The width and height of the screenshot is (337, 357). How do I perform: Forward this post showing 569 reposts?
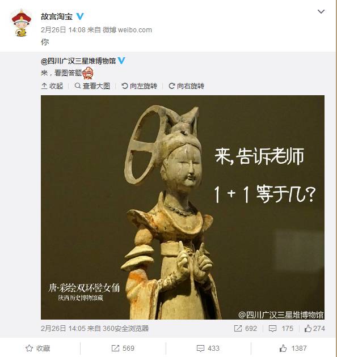[123, 348]
